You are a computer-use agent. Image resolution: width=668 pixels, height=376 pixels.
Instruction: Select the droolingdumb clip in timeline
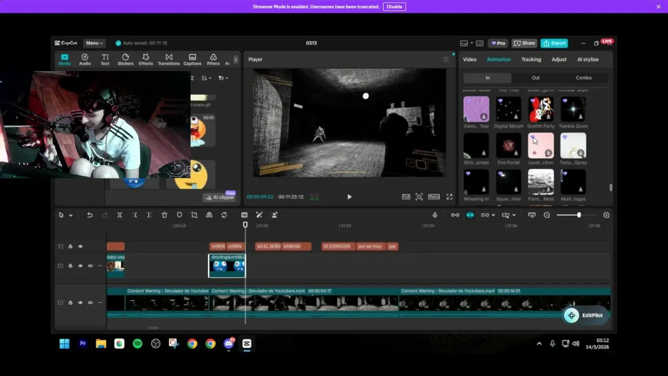click(x=227, y=266)
